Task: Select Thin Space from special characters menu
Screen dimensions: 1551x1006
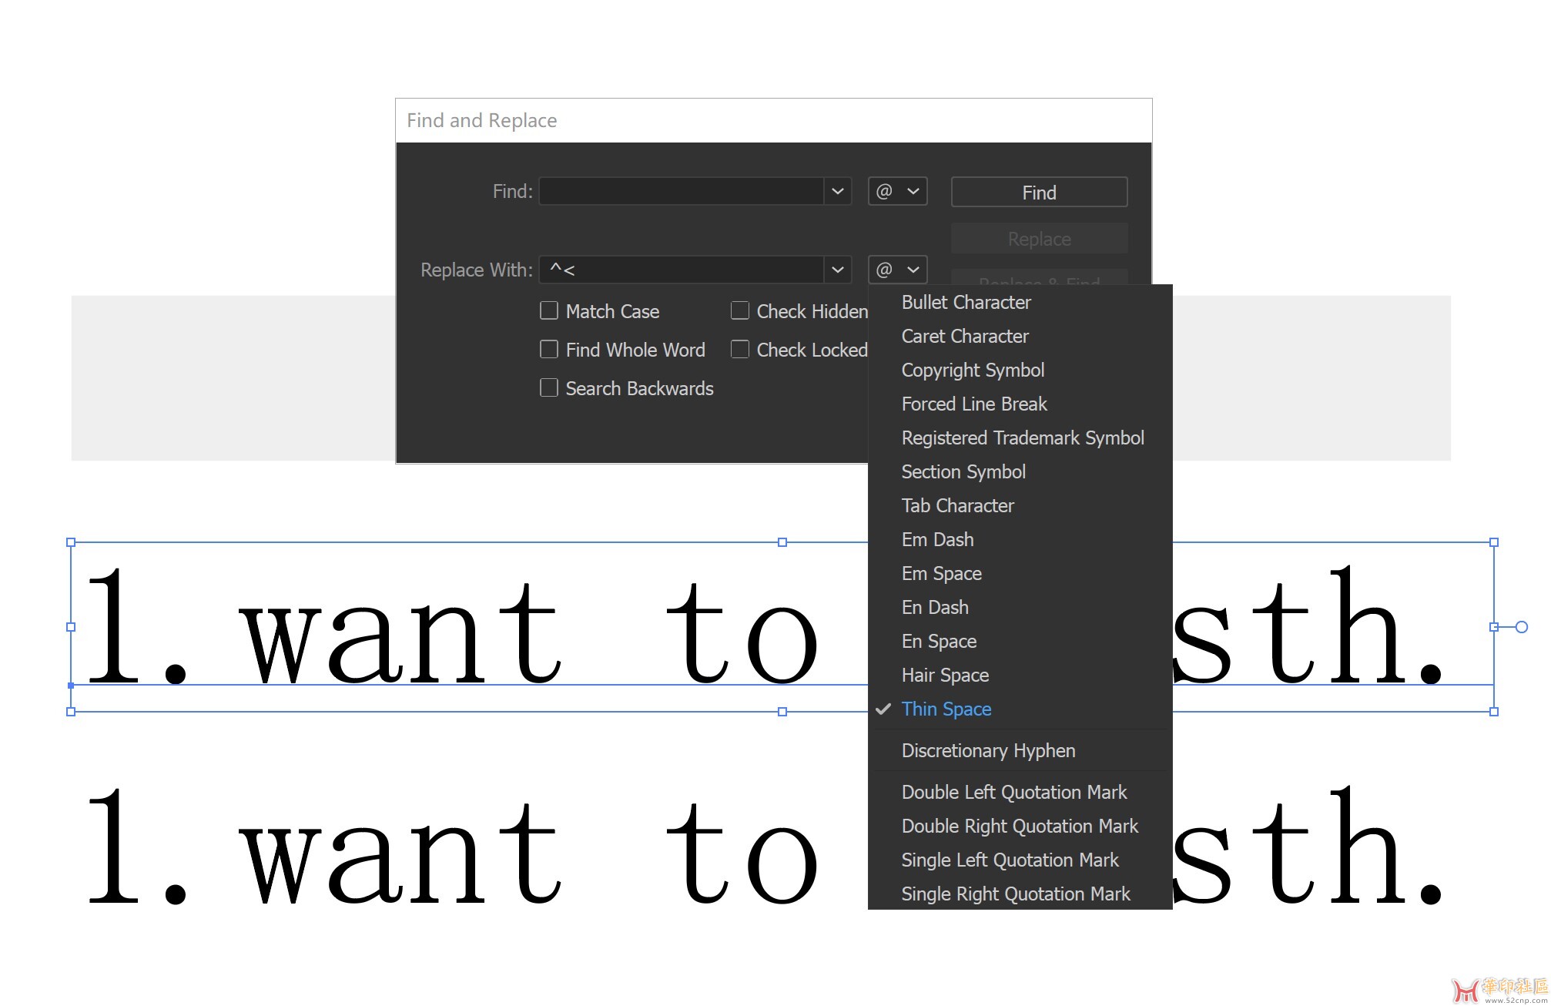Action: coord(947,709)
